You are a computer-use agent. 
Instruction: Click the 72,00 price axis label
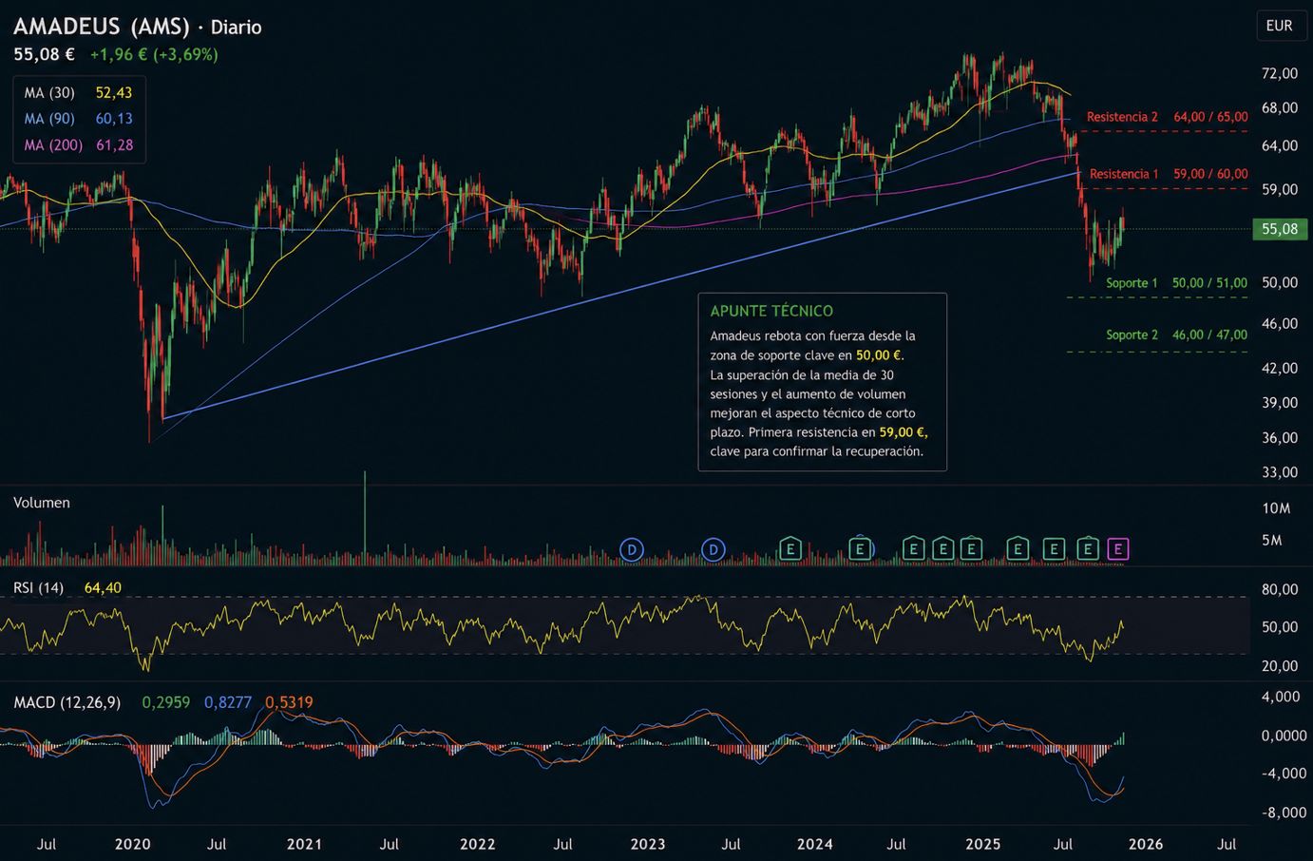(x=1280, y=73)
